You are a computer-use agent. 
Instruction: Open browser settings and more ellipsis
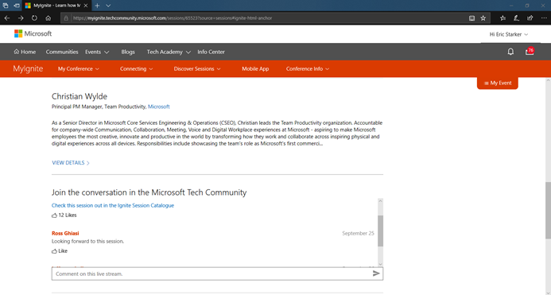(x=544, y=18)
